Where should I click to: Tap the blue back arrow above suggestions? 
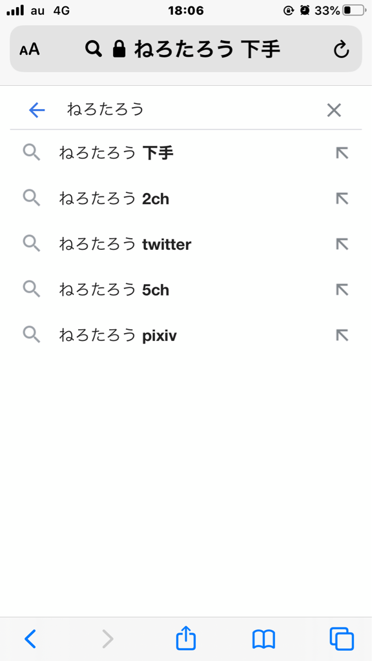pyautogui.click(x=37, y=110)
